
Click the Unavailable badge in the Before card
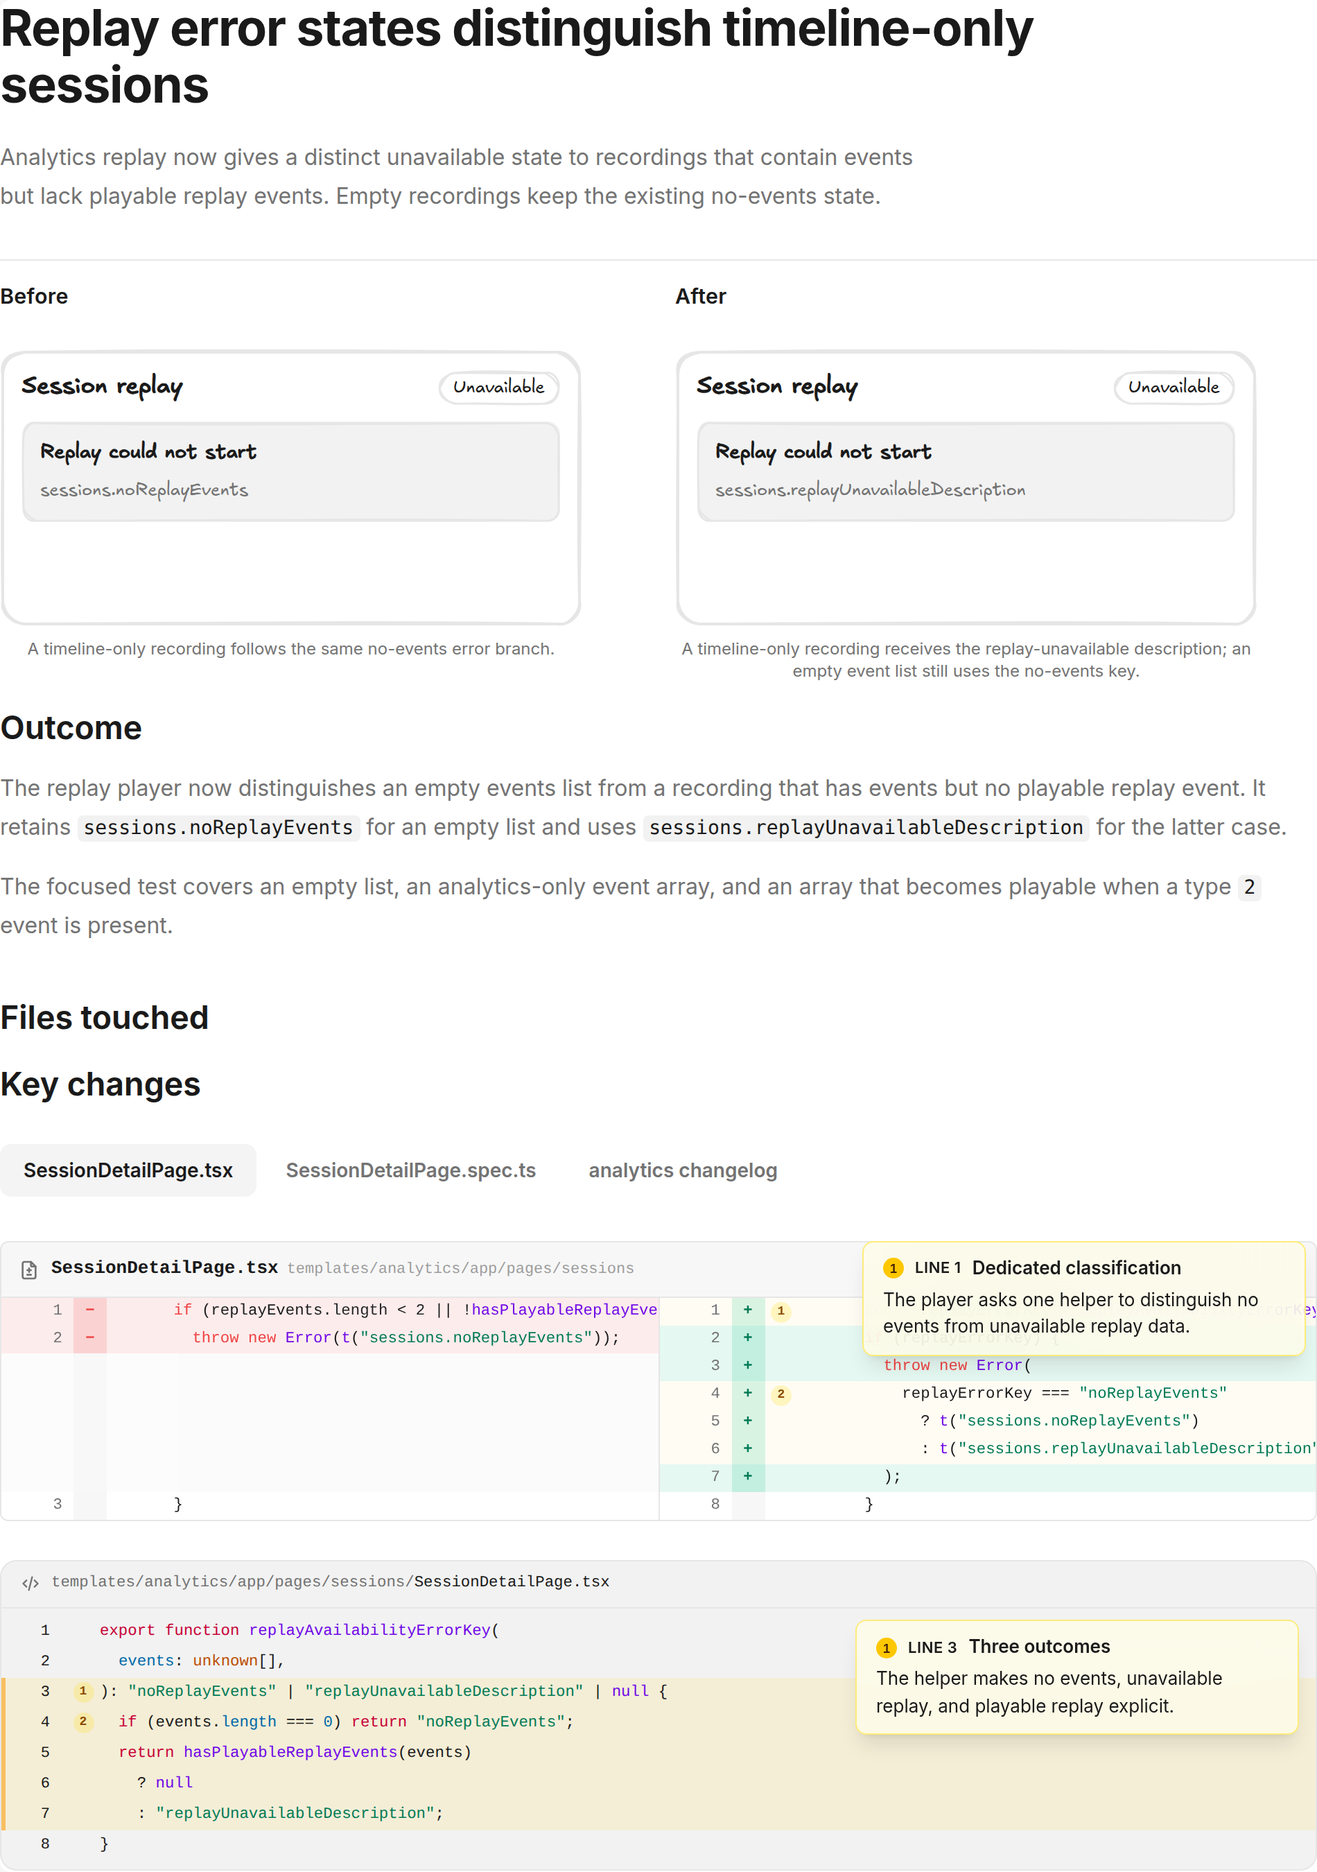tap(499, 388)
